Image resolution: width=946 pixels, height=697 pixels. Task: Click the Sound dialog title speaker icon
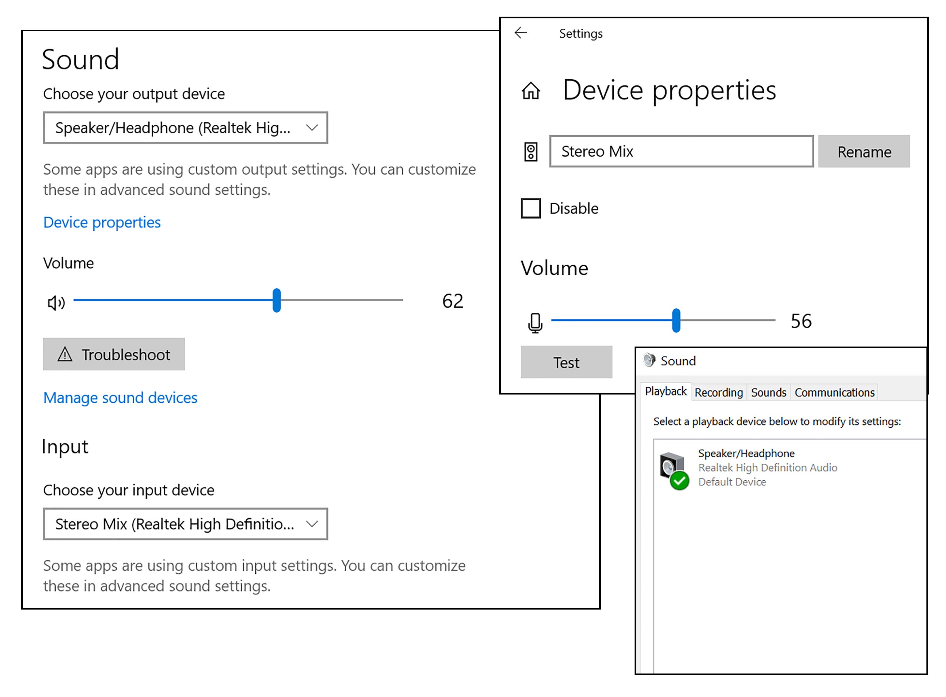[649, 360]
